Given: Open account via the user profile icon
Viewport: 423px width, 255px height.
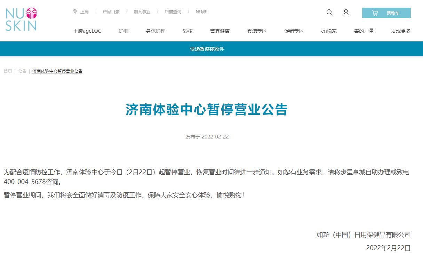Looking at the screenshot, I should [346, 12].
